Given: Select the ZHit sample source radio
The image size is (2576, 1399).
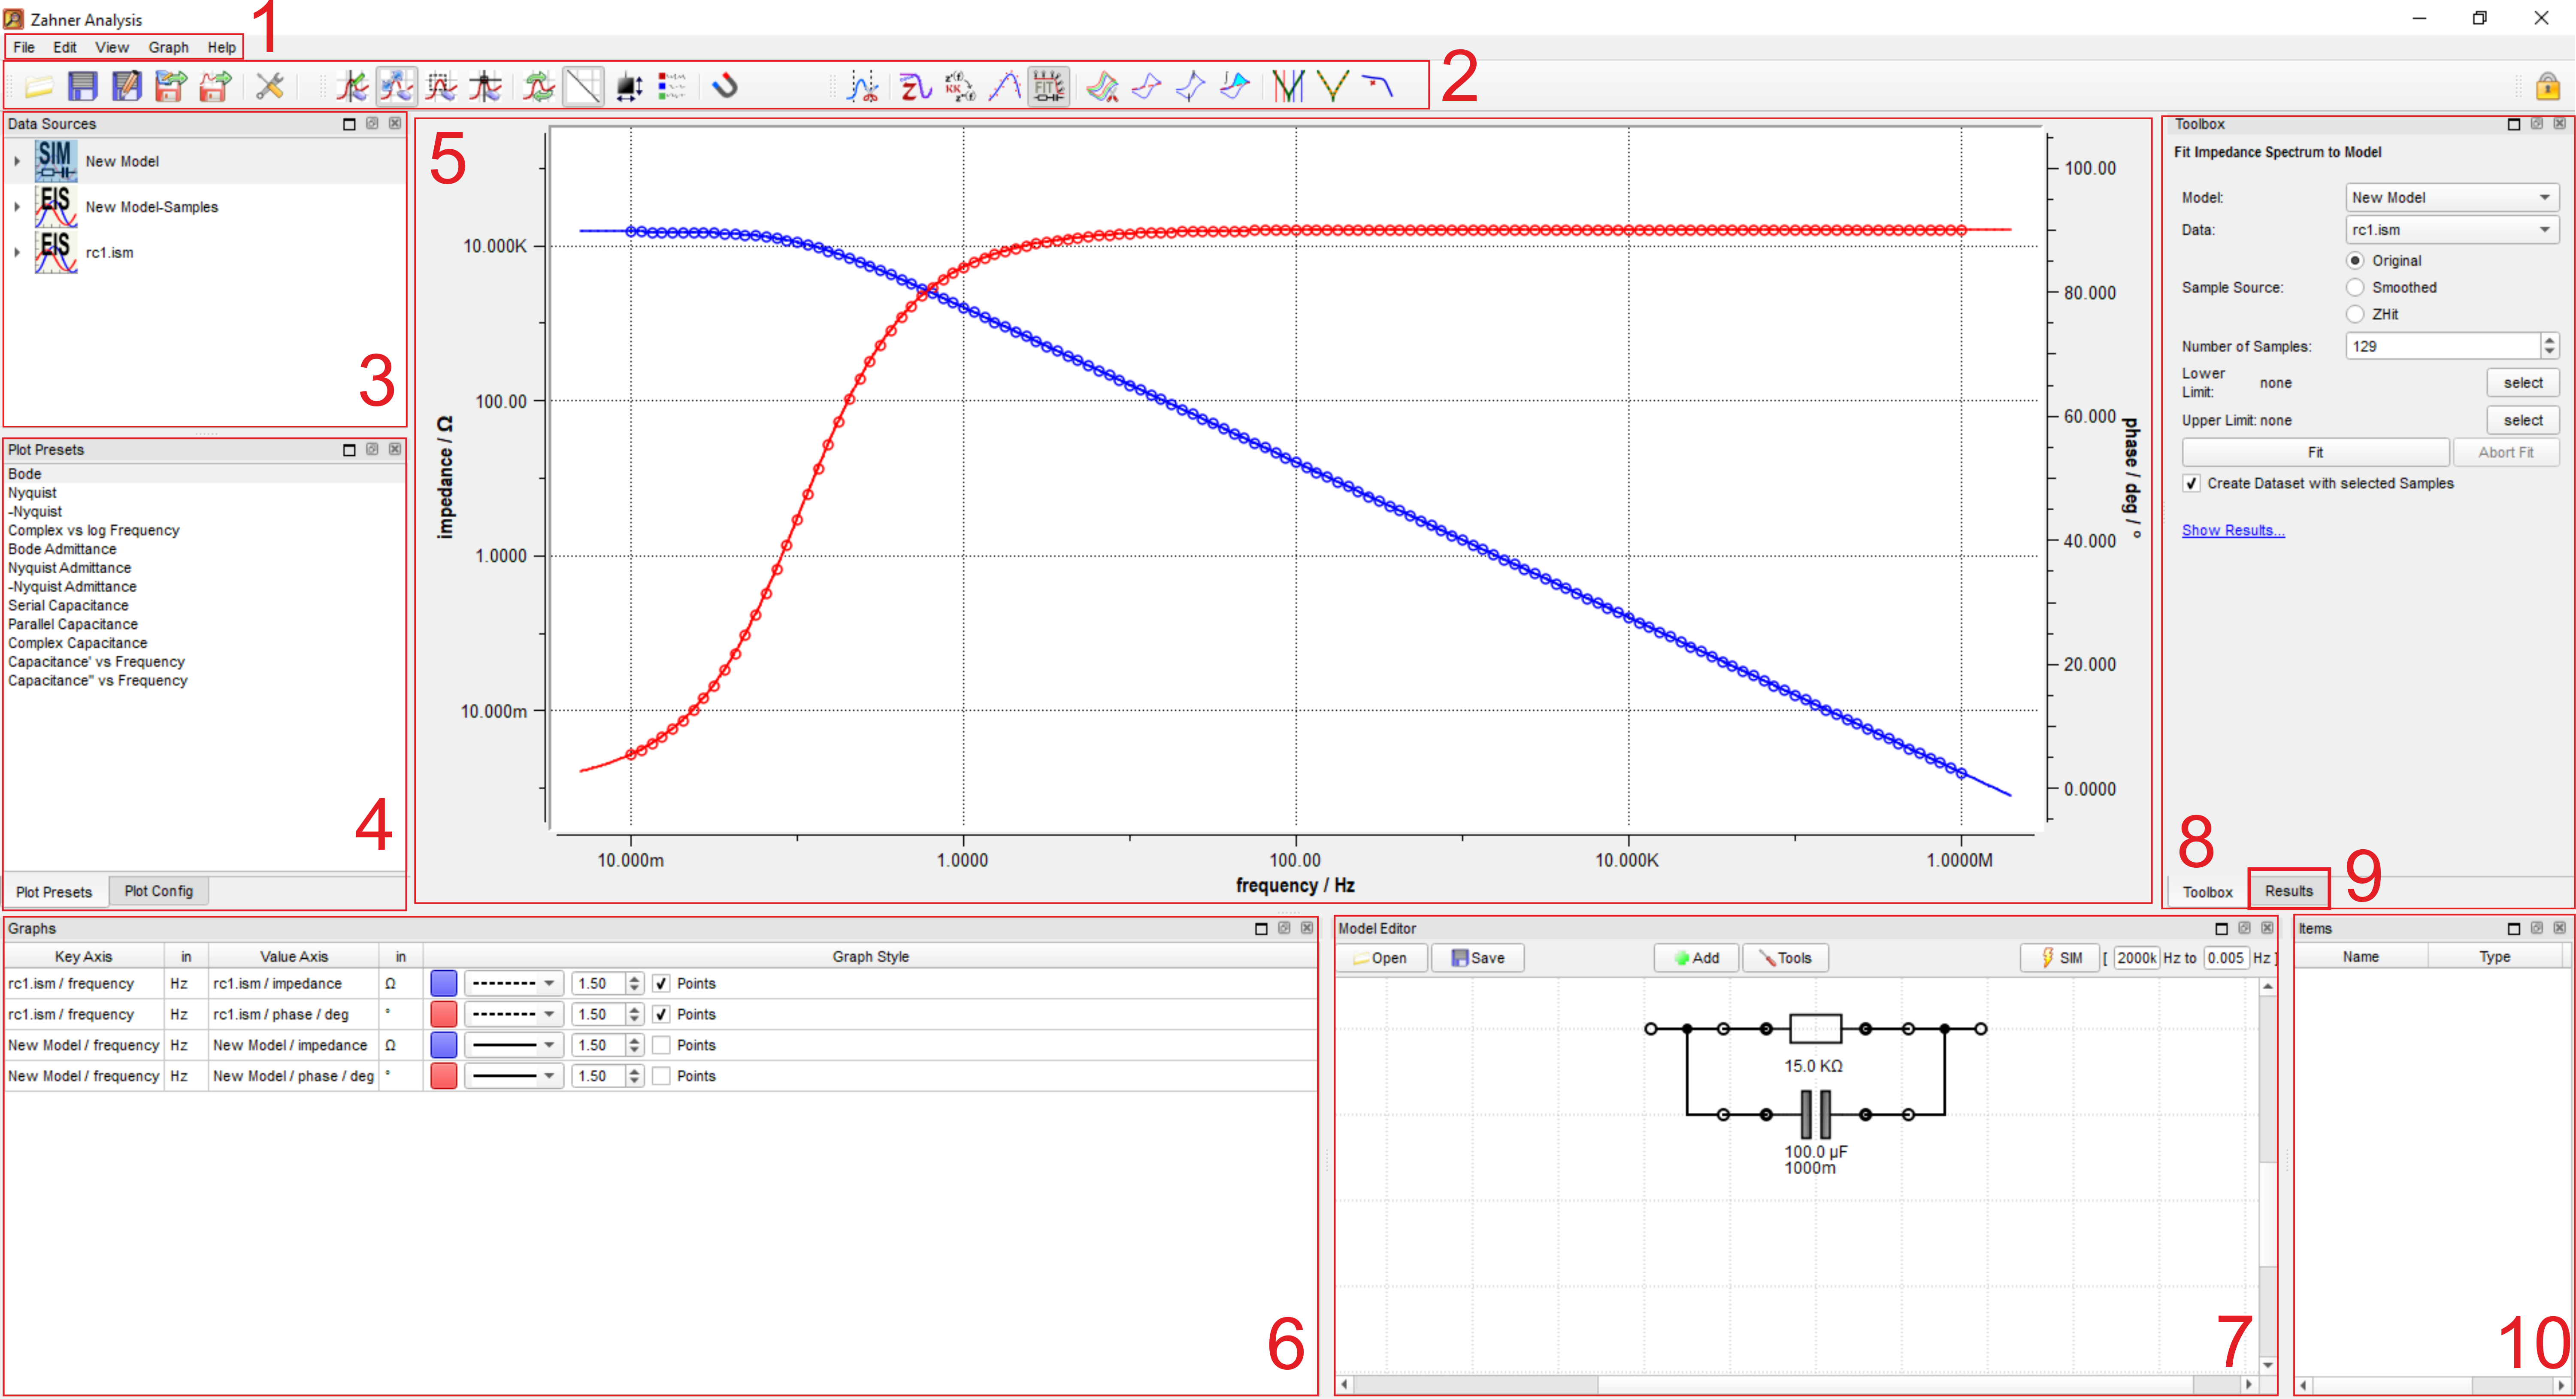Looking at the screenshot, I should click(x=2355, y=314).
